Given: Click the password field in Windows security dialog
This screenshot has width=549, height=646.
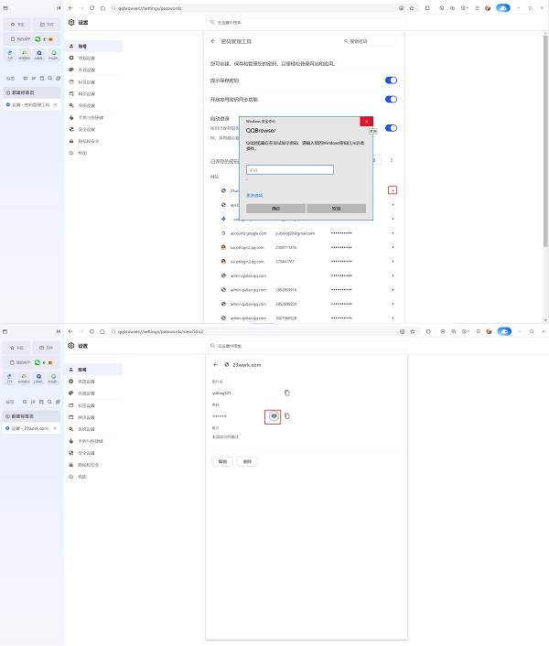Looking at the screenshot, I should [289, 169].
